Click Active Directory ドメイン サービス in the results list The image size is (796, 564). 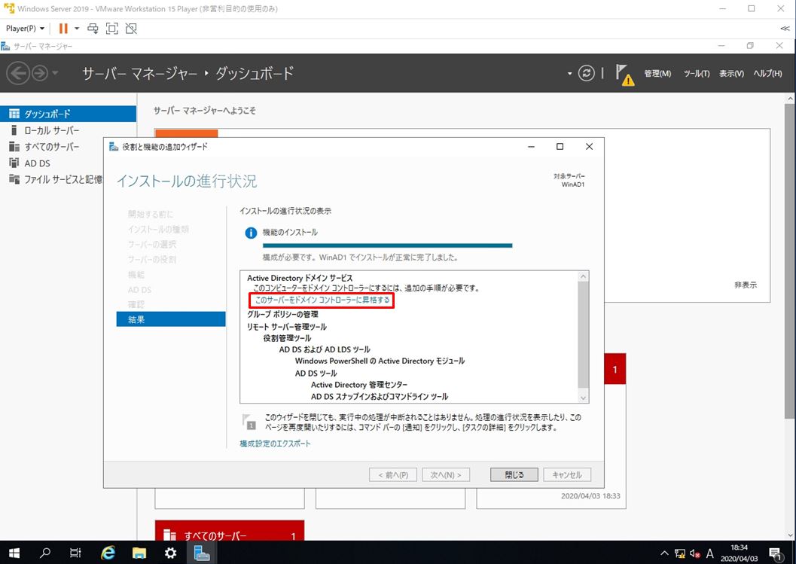tap(300, 278)
